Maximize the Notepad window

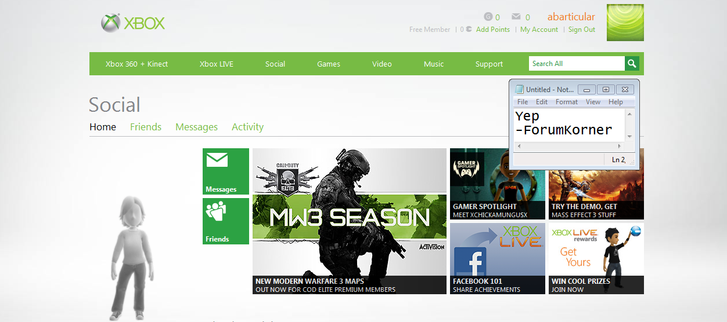pos(606,90)
